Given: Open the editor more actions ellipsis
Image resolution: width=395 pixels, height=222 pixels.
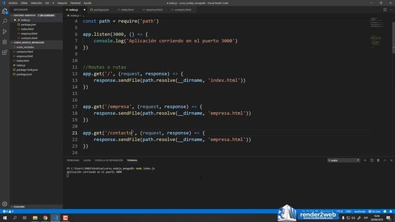Looking at the screenshot, I should pos(391,10).
